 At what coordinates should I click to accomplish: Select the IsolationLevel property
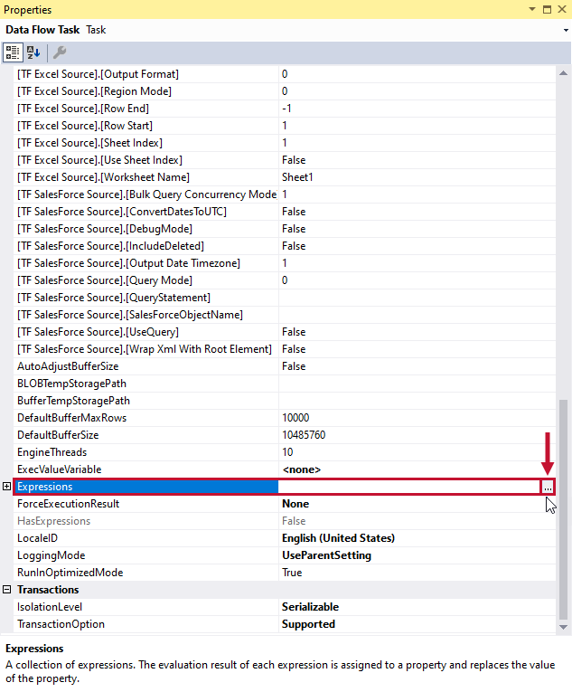(50, 607)
